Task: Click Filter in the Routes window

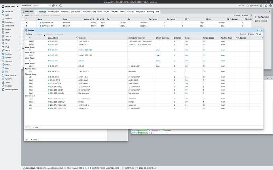Action: coord(251,34)
